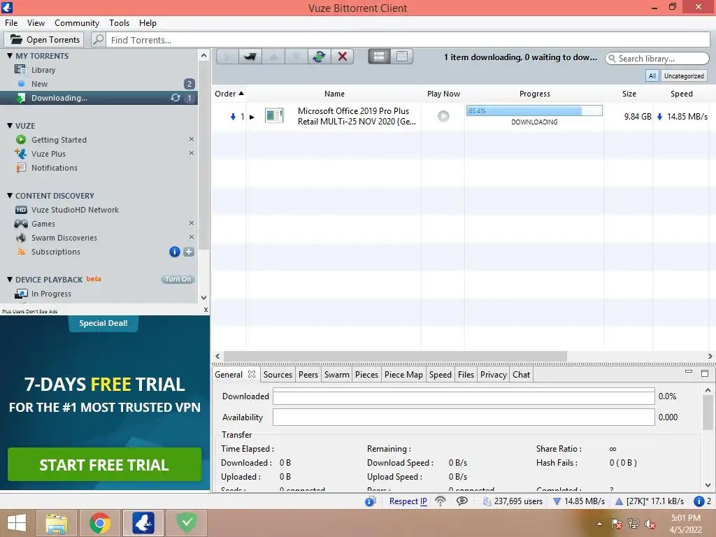Click the add subscription plus icon
The width and height of the screenshot is (716, 537).
pyautogui.click(x=189, y=252)
